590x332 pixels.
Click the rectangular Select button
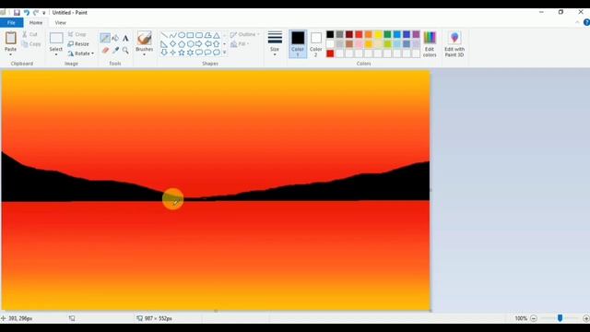(x=56, y=38)
